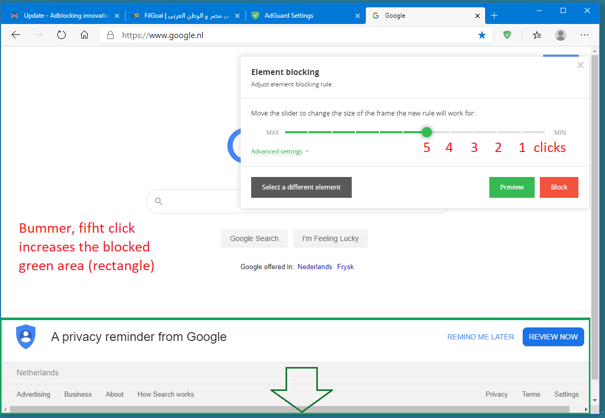Open a new tab with plus icon

[x=494, y=16]
